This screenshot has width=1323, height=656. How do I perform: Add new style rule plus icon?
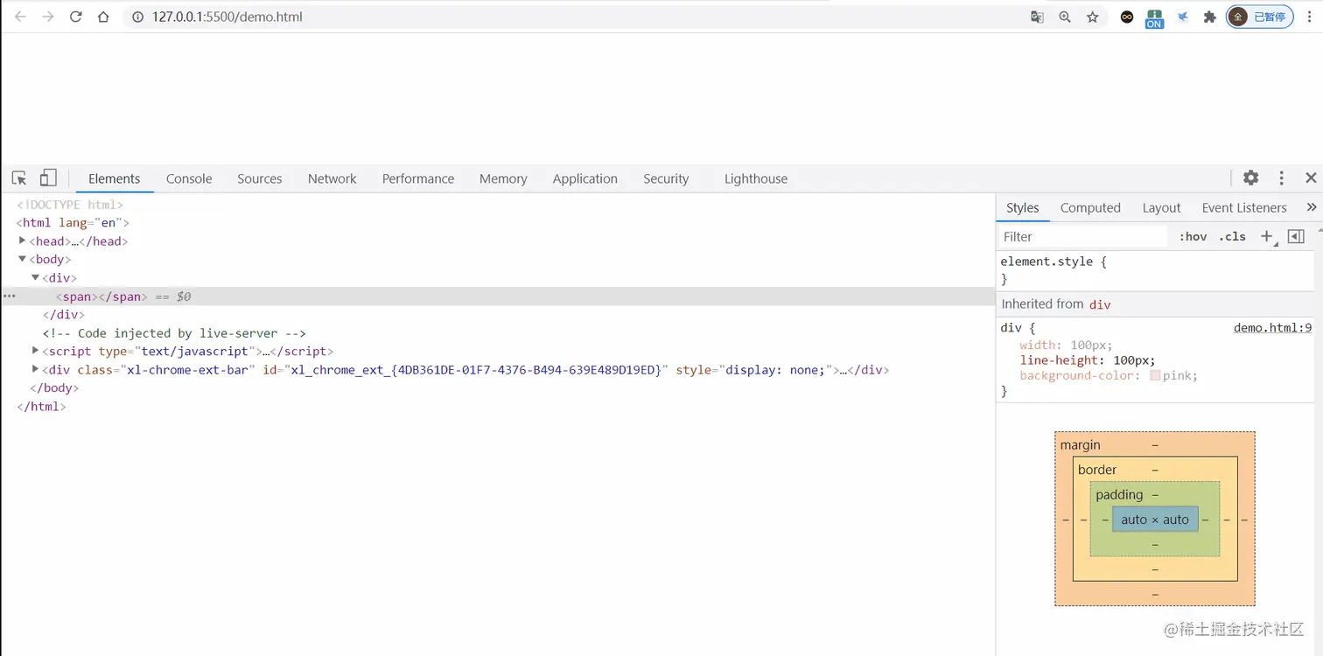pyautogui.click(x=1266, y=236)
